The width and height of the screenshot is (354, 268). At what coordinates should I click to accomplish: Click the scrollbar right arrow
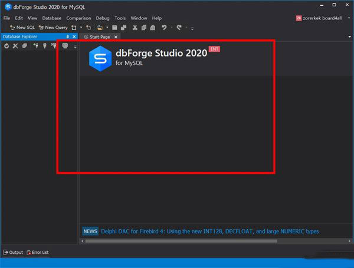click(x=349, y=241)
